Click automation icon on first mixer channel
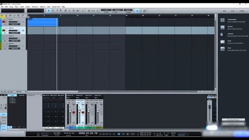This screenshot has width=249, height=140. 74,123
